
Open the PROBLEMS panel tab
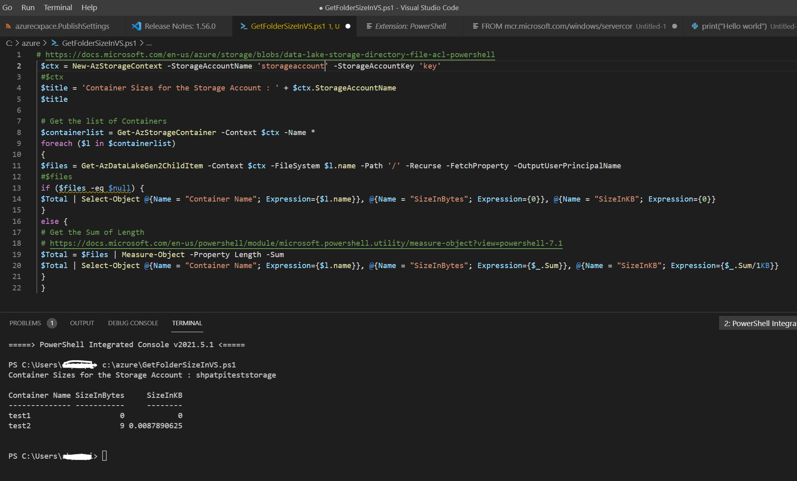(25, 323)
